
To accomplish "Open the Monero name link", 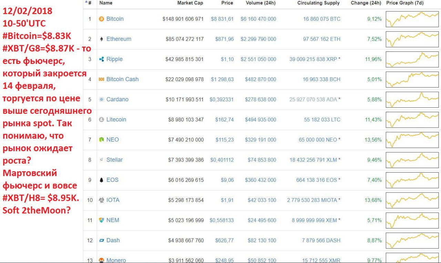I will [116, 260].
